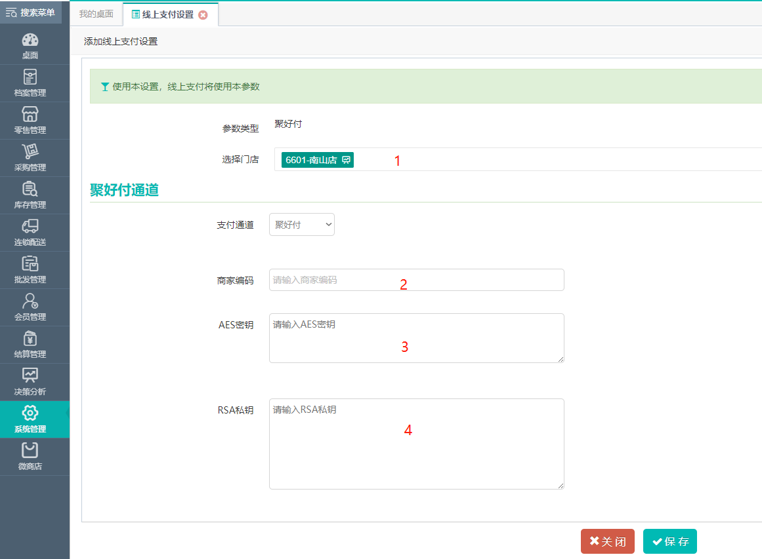Click the 搜索菜单 text in sidebar header
The image size is (762, 559).
(37, 12)
